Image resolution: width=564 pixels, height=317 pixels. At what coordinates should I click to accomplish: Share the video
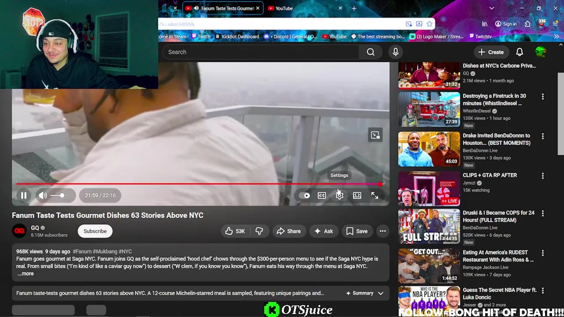click(289, 231)
